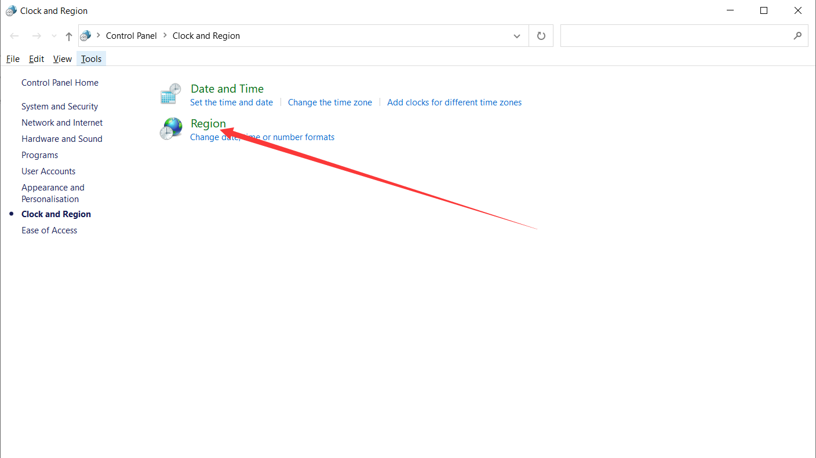
Task: Click the Control Panel address bar icon
Action: tap(86, 36)
